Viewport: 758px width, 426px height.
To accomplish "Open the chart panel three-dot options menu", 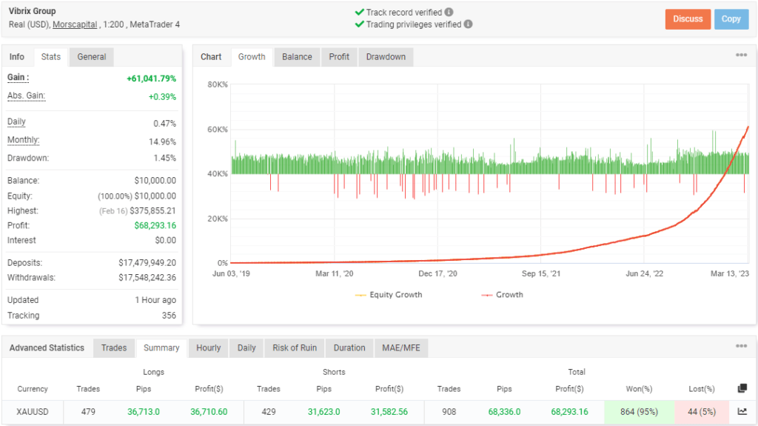I will (741, 56).
